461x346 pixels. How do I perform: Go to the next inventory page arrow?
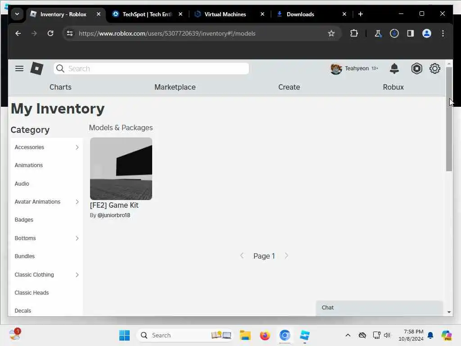[286, 256]
